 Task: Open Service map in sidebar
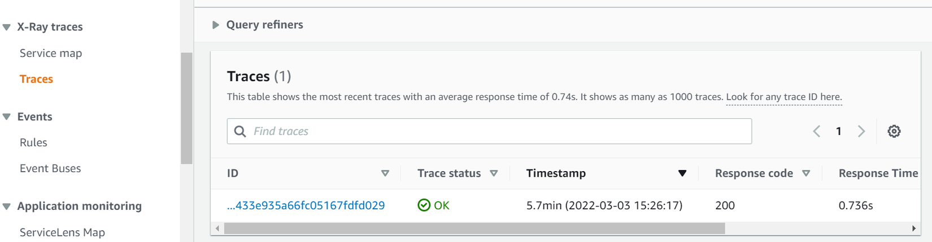tap(51, 53)
